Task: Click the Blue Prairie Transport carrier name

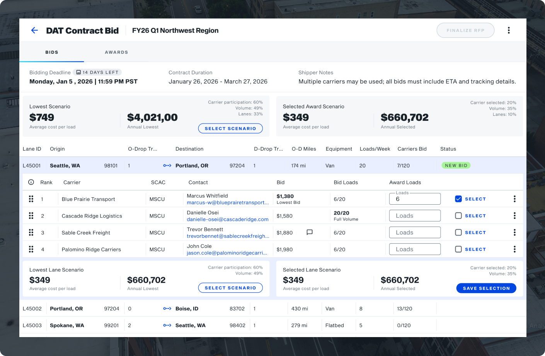Action: point(89,199)
